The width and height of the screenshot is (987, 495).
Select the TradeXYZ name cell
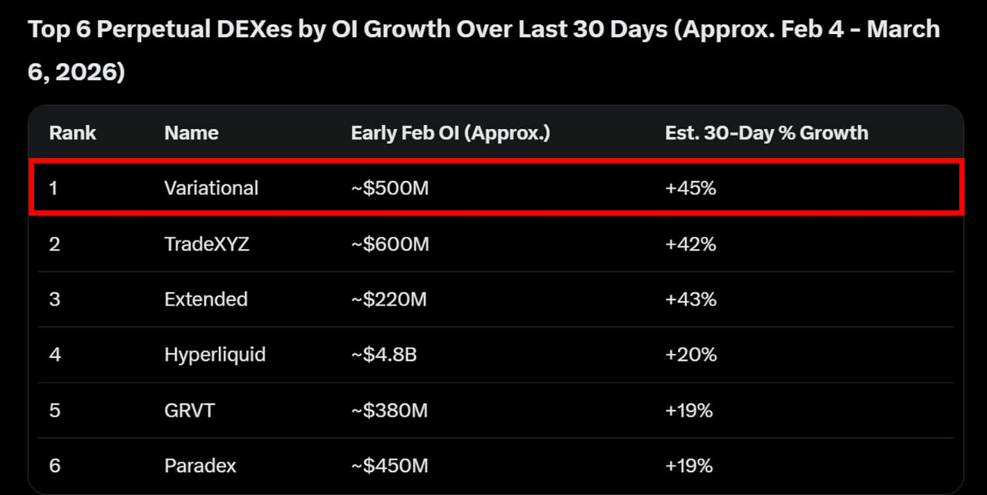[x=207, y=244]
